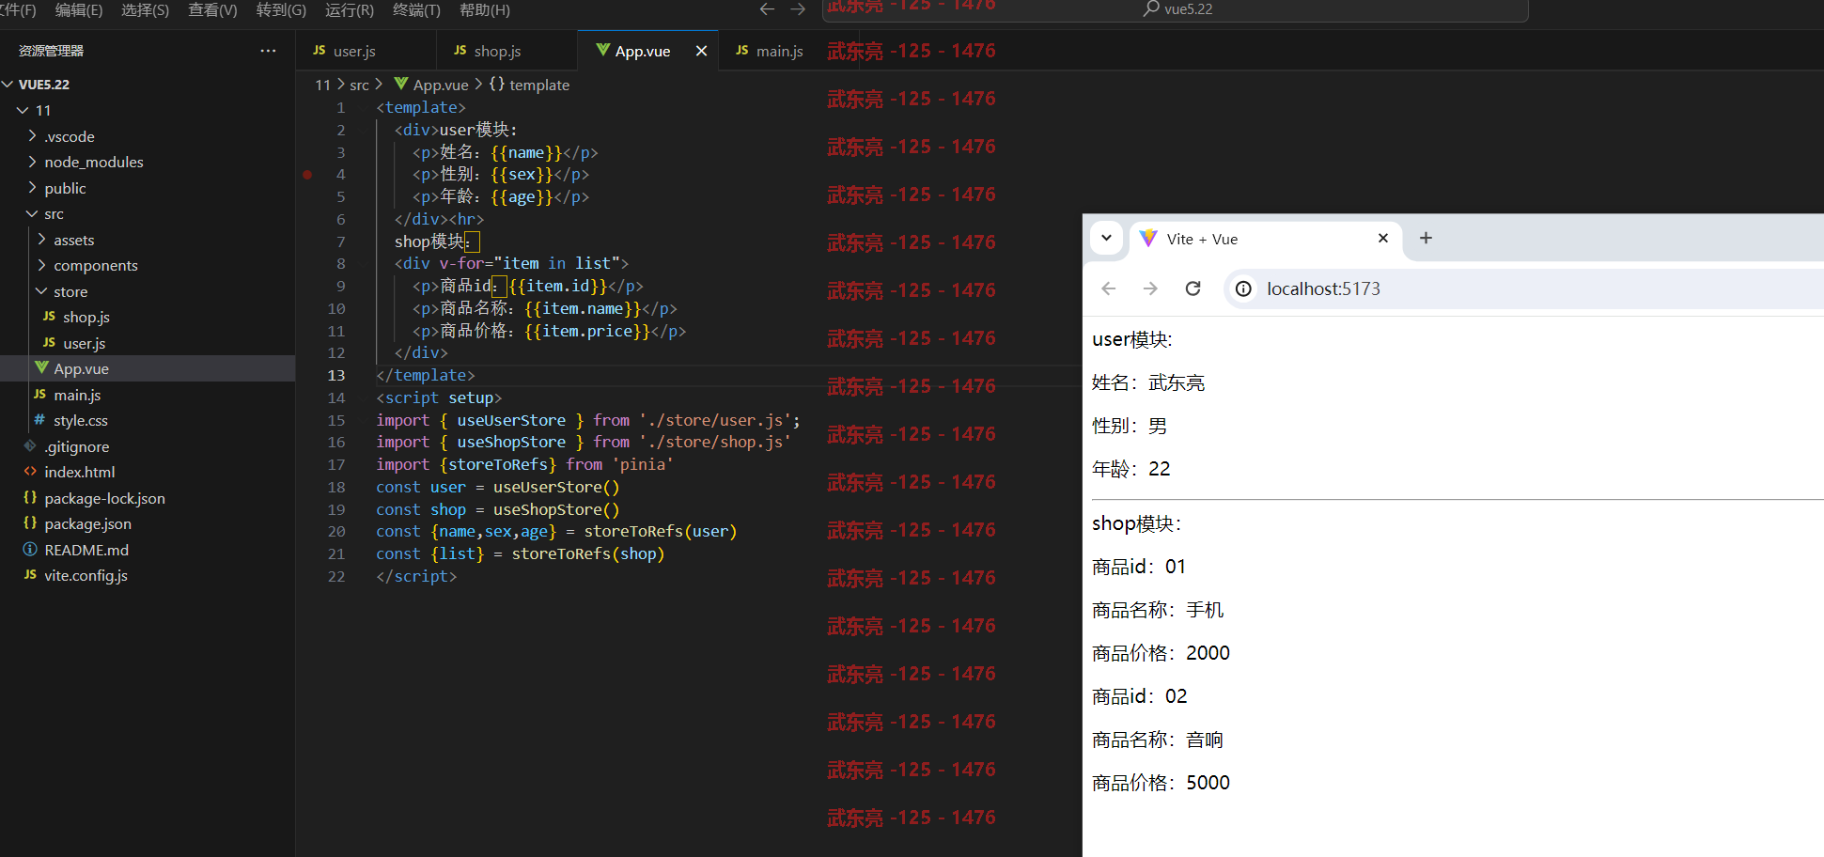Screen dimensions: 1824x857
Task: Toggle the breakpoint on line 4
Action: coord(307,174)
